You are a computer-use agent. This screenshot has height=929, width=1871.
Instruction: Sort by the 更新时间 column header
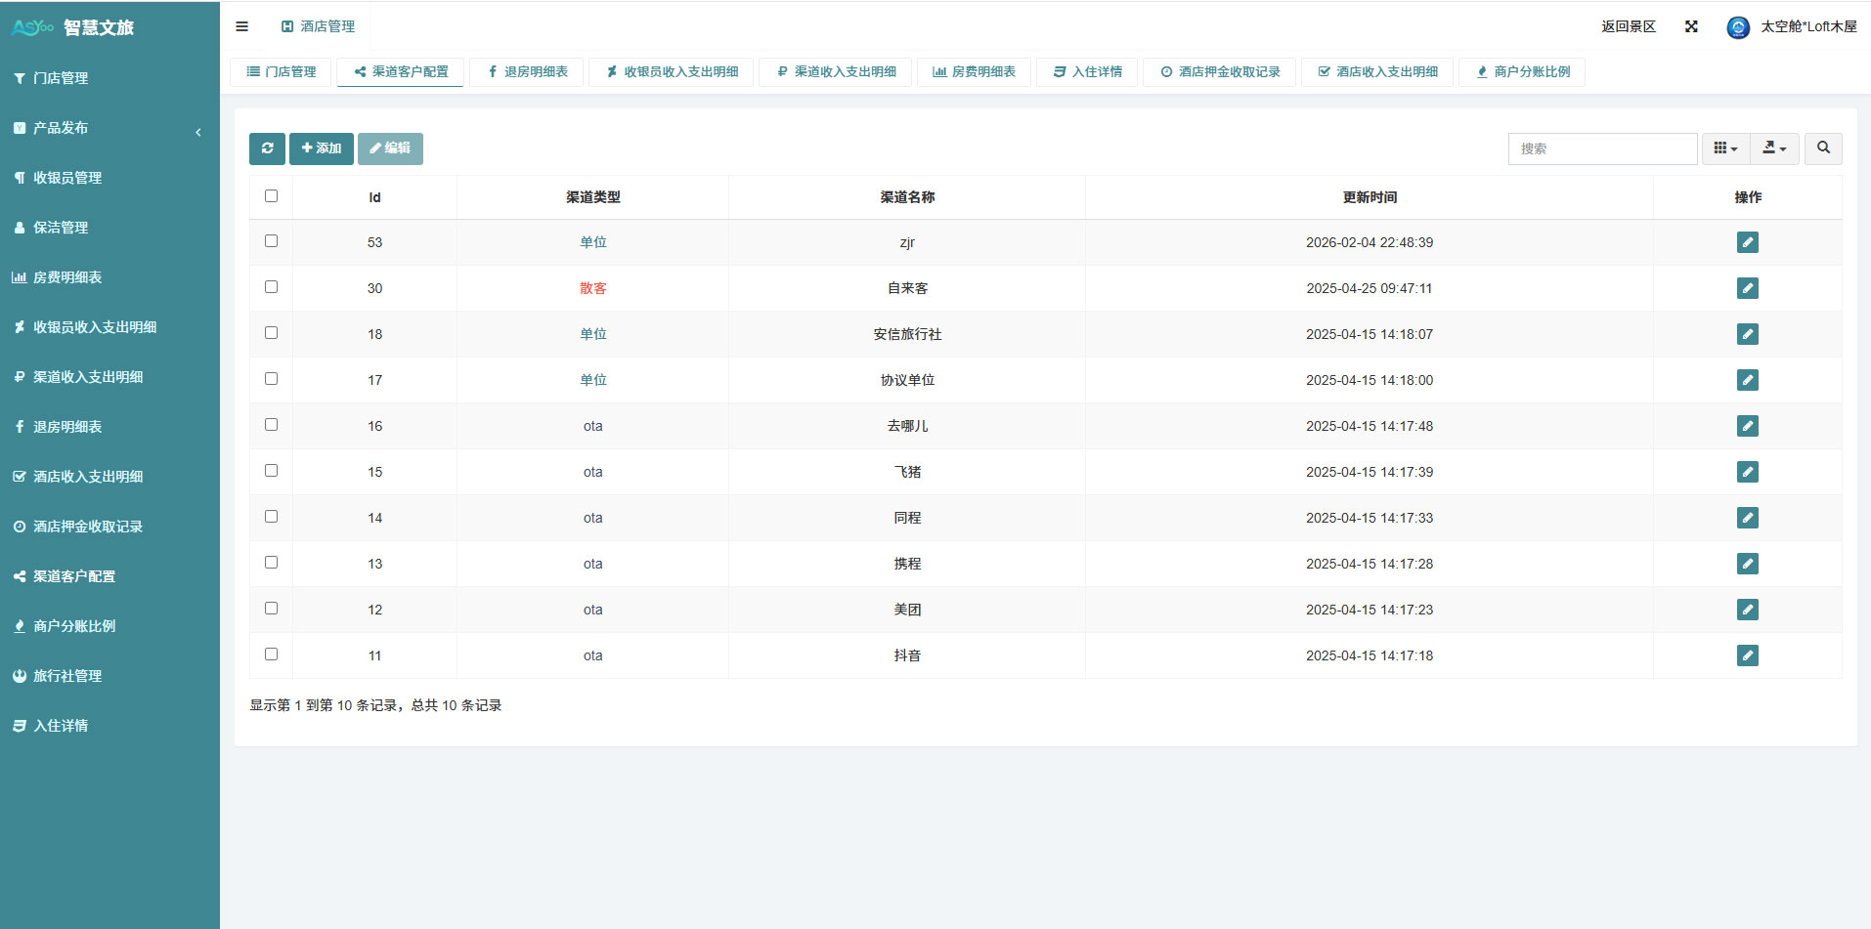point(1370,197)
